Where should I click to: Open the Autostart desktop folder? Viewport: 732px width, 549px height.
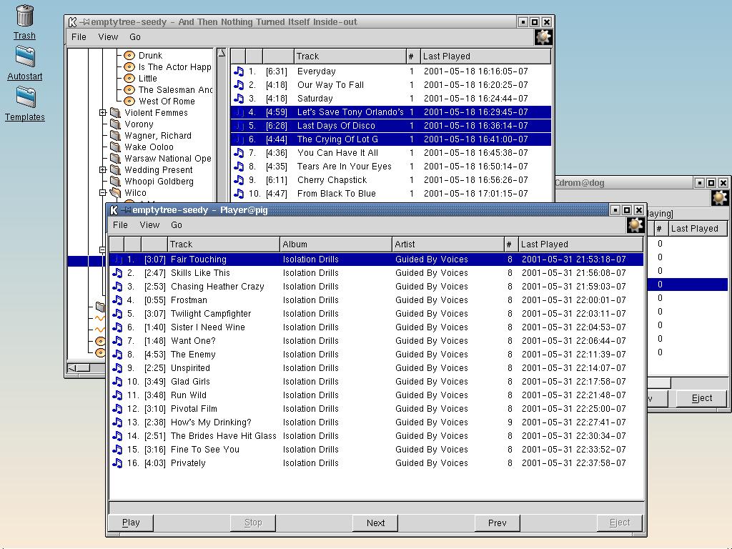tap(25, 57)
